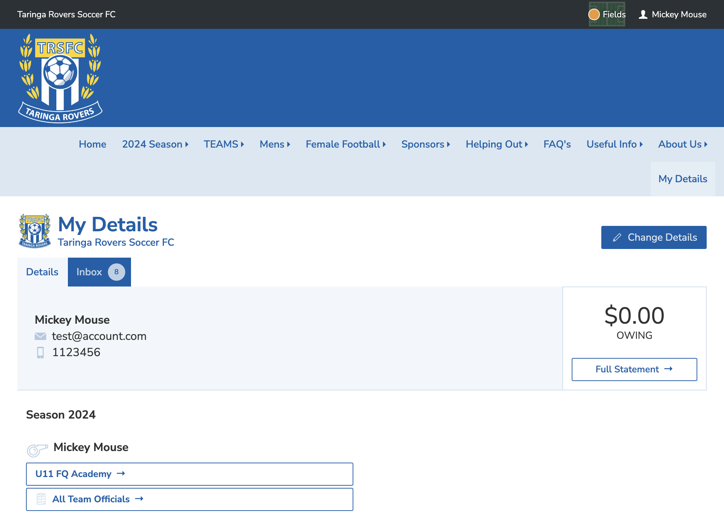The height and width of the screenshot is (516, 724).
Task: Expand the TEAMS dropdown menu
Action: tap(224, 144)
